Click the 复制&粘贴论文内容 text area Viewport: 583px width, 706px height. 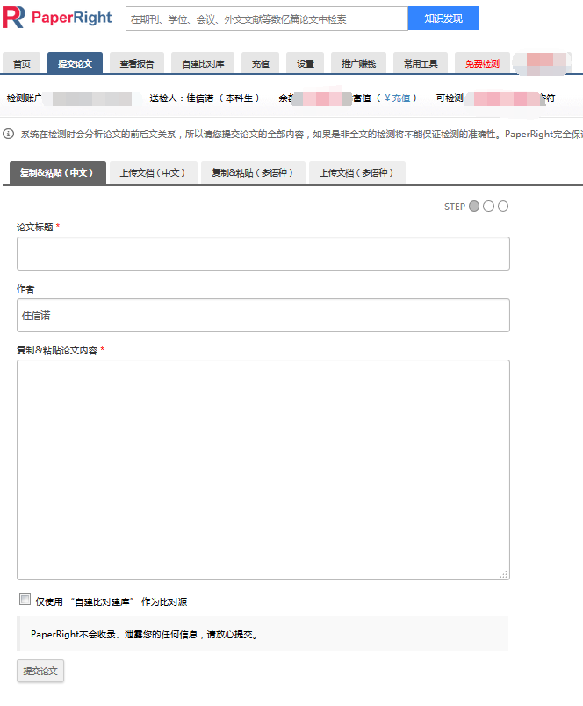263,469
